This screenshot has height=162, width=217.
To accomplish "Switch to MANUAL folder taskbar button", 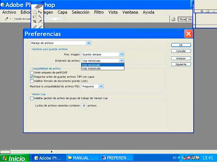I will click(83, 158).
